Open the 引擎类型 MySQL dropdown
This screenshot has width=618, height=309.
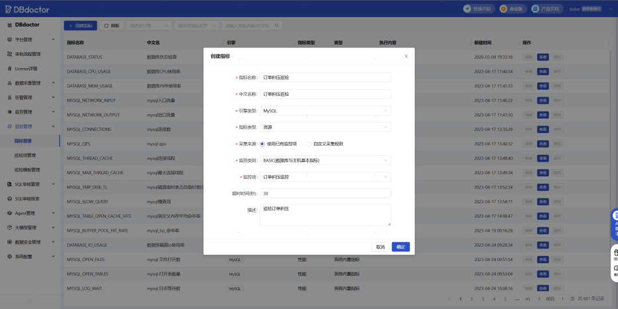pyautogui.click(x=325, y=111)
